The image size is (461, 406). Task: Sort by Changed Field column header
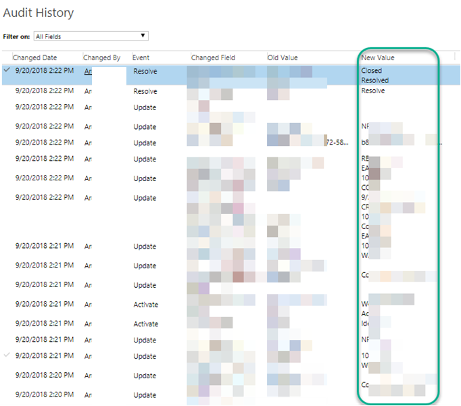213,57
